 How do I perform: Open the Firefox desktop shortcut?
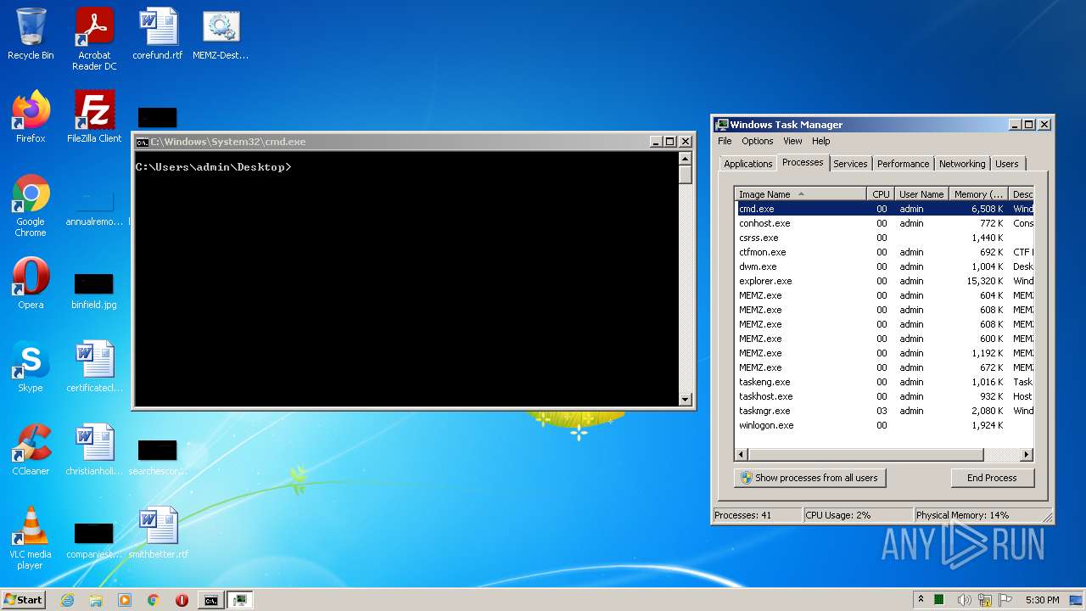click(31, 117)
